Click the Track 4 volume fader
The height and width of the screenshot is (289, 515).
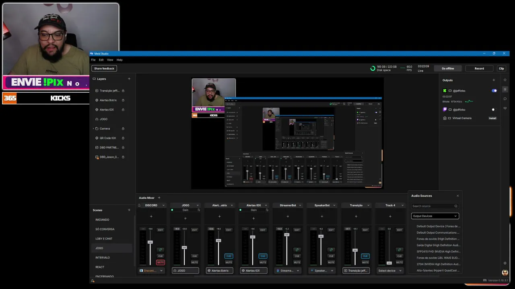coord(389,263)
